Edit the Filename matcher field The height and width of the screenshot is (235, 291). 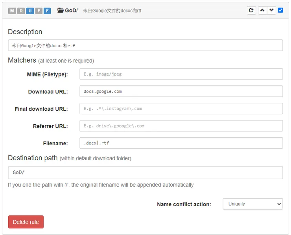pyautogui.click(x=181, y=143)
